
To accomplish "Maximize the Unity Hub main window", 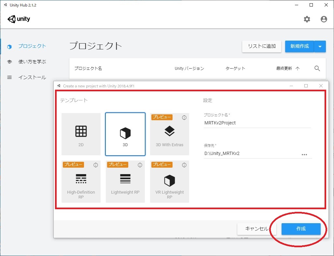I will pyautogui.click(x=311, y=5).
